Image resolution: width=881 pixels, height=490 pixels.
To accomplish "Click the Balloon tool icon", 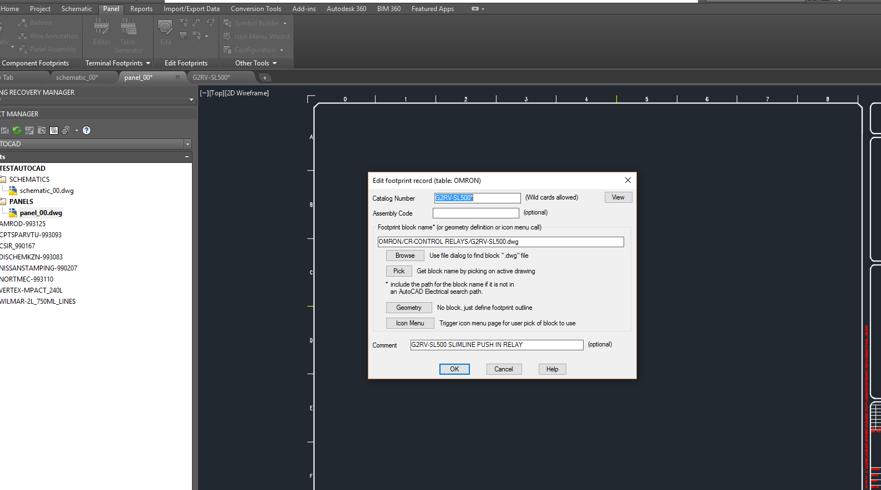I will pos(23,23).
